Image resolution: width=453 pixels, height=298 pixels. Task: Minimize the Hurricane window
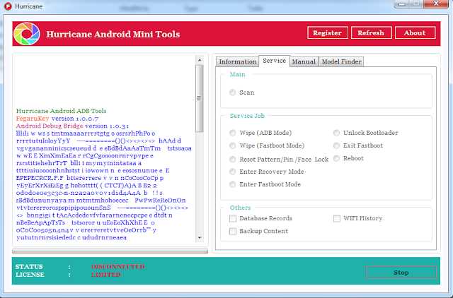click(402, 4)
